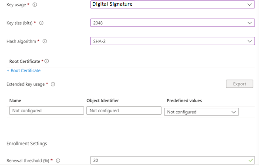Click the Hash algorithm label
The width and height of the screenshot is (259, 166).
21,41
